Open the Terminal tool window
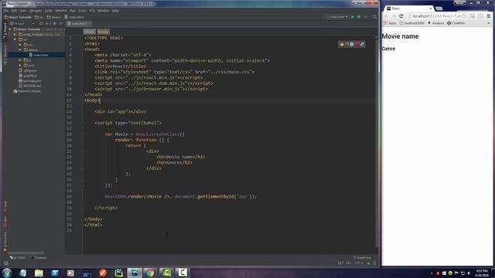This screenshot has height=278, width=495. (x=39, y=257)
